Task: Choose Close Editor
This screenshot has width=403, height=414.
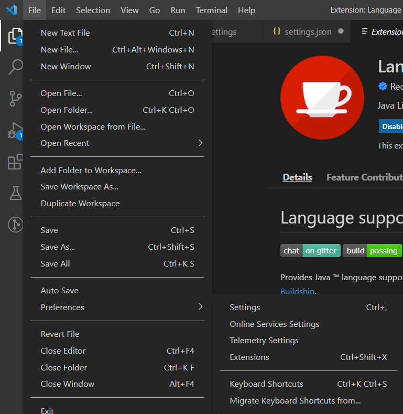Action: (117, 351)
